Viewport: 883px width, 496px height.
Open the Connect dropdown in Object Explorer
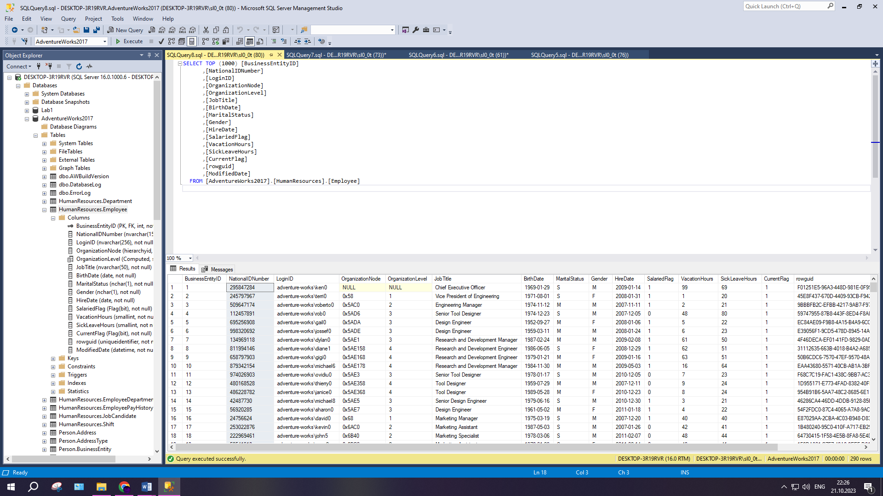click(x=19, y=67)
